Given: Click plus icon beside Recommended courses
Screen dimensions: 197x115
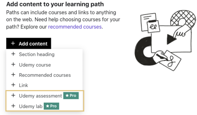Looking at the screenshot, I should [x=13, y=75].
